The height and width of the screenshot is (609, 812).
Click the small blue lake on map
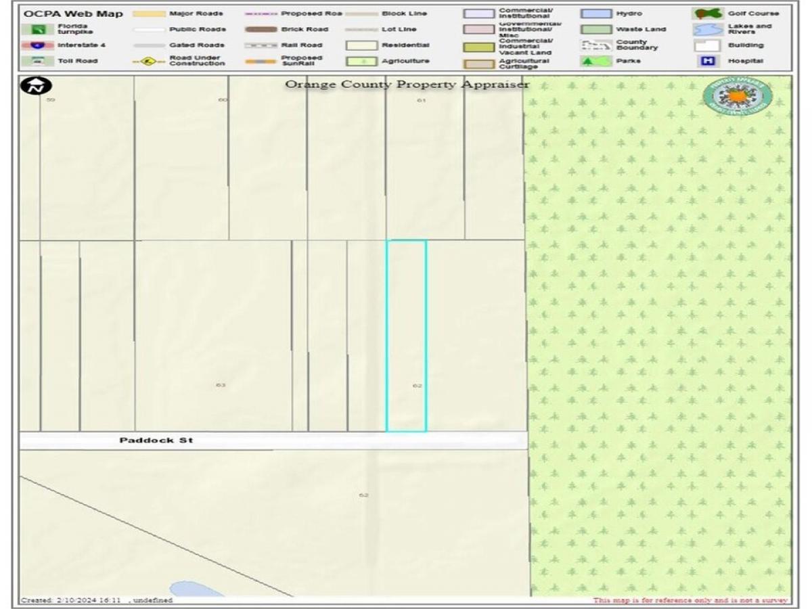pyautogui.click(x=196, y=589)
